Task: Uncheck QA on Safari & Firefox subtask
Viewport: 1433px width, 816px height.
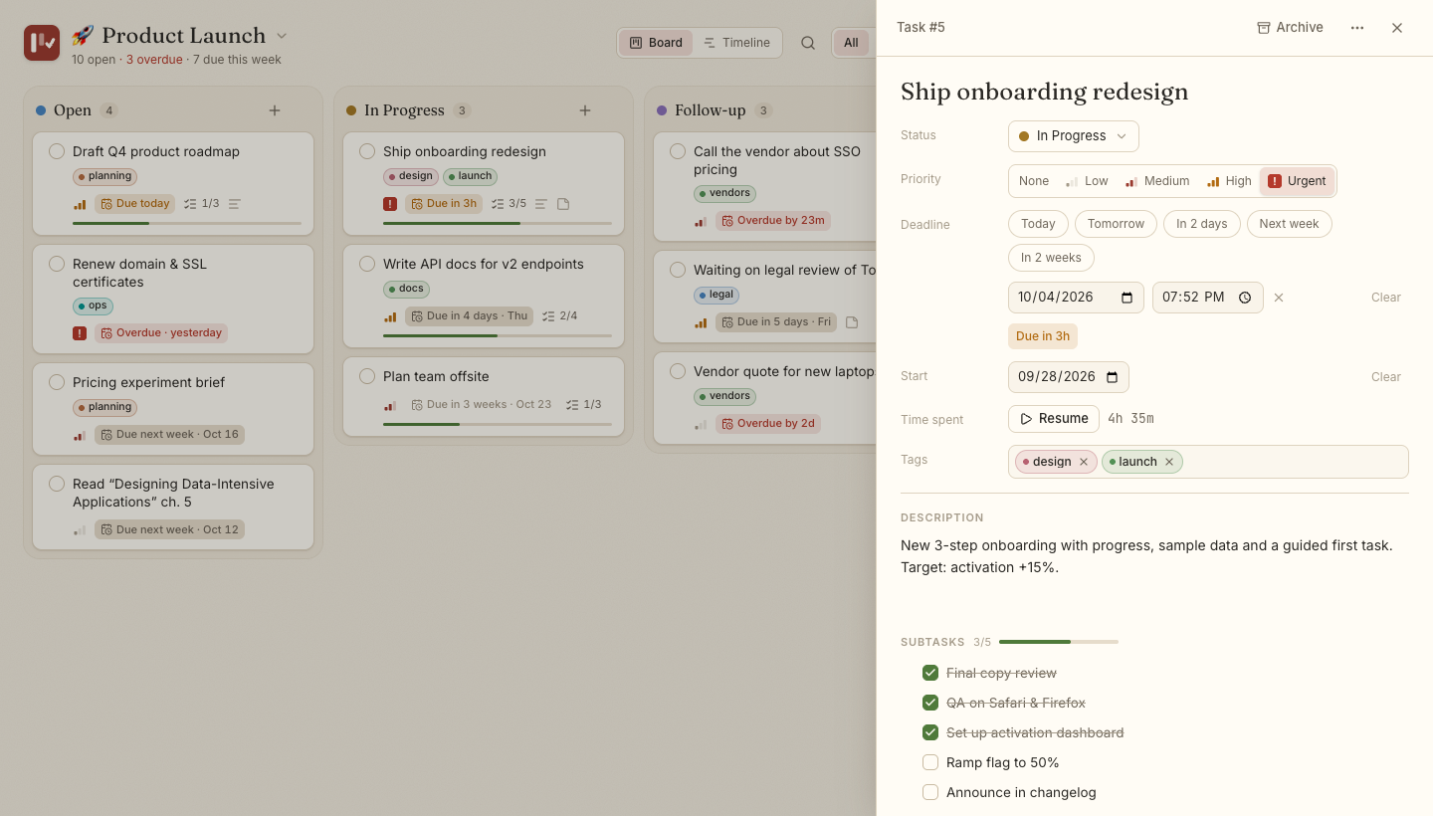Action: 930,703
